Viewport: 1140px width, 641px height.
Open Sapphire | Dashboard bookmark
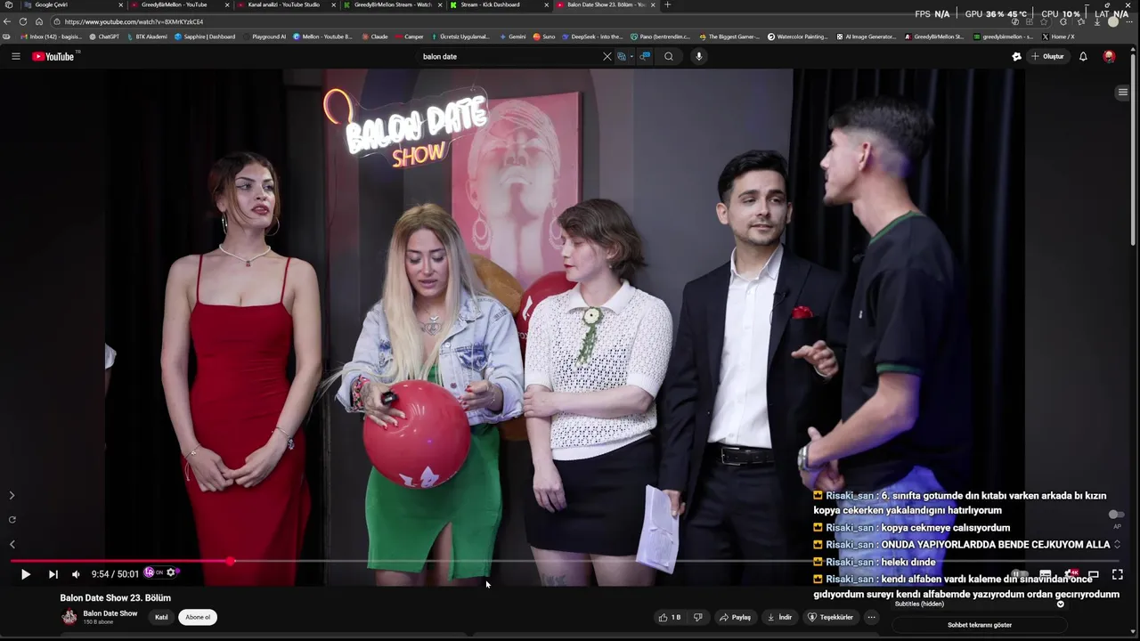[x=206, y=37]
